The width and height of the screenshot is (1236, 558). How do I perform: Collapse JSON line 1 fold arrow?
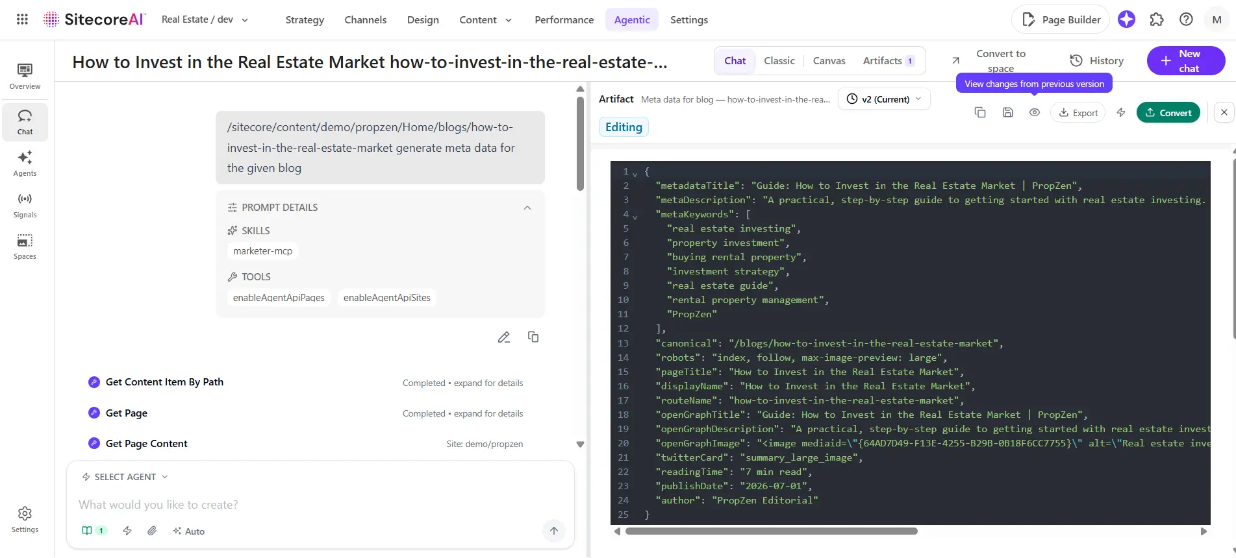click(635, 175)
